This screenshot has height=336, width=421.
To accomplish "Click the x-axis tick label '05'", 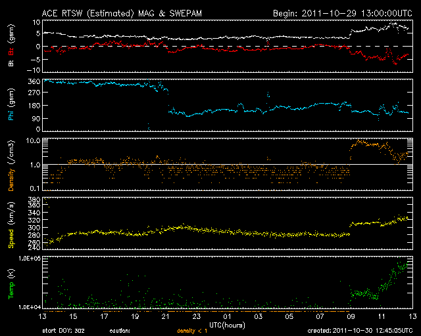I will click(289, 316).
